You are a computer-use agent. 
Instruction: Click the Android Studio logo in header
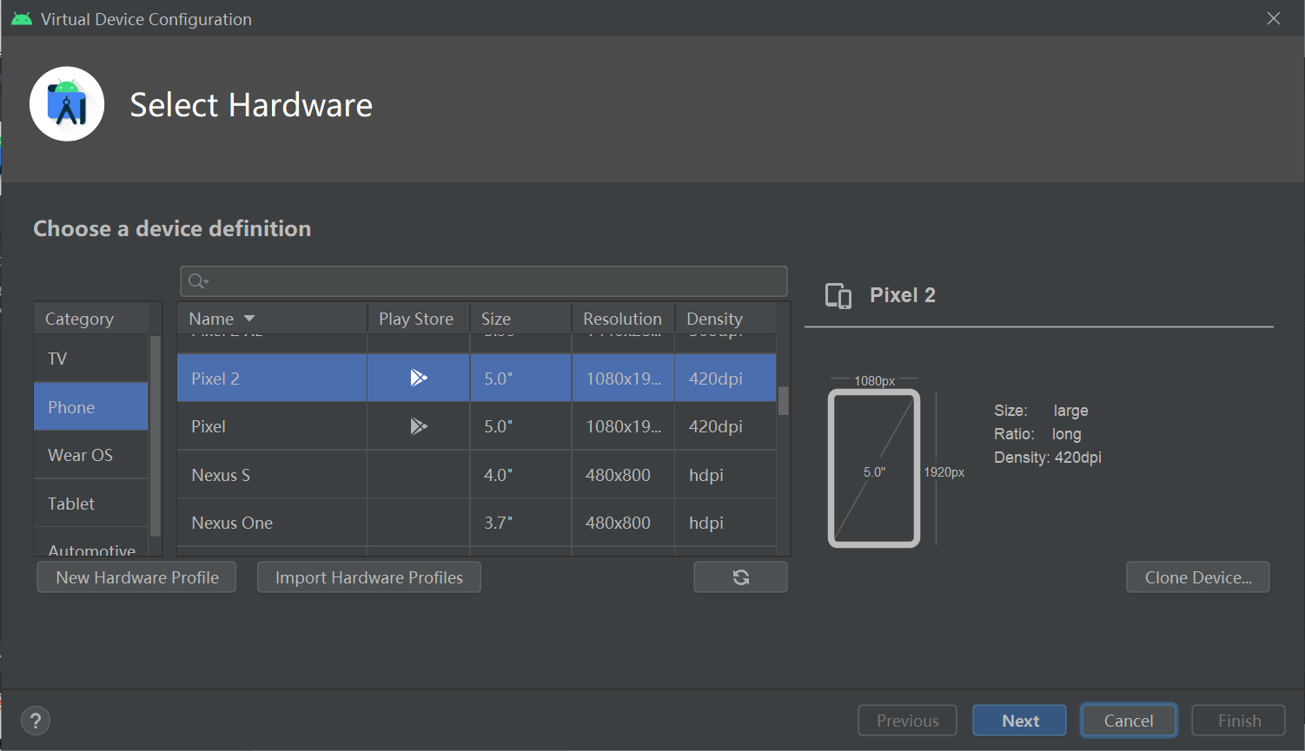pyautogui.click(x=67, y=104)
